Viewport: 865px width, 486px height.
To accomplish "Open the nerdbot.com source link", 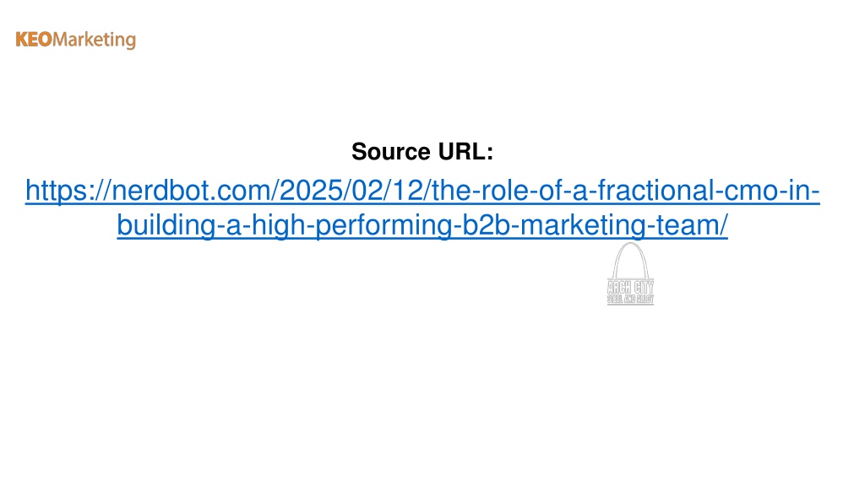I will pos(422,208).
